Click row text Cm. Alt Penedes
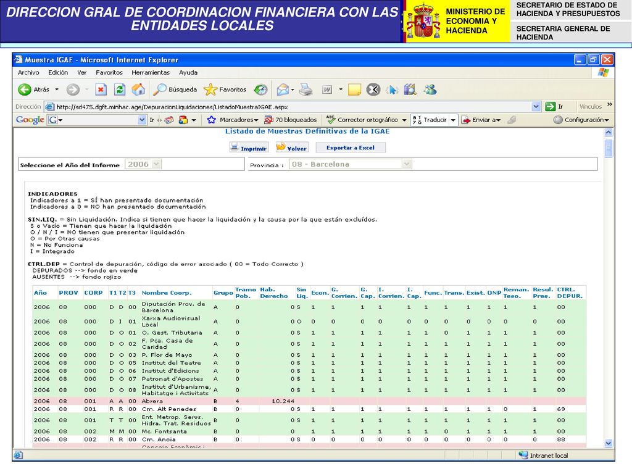The width and height of the screenshot is (632, 474). click(x=169, y=409)
